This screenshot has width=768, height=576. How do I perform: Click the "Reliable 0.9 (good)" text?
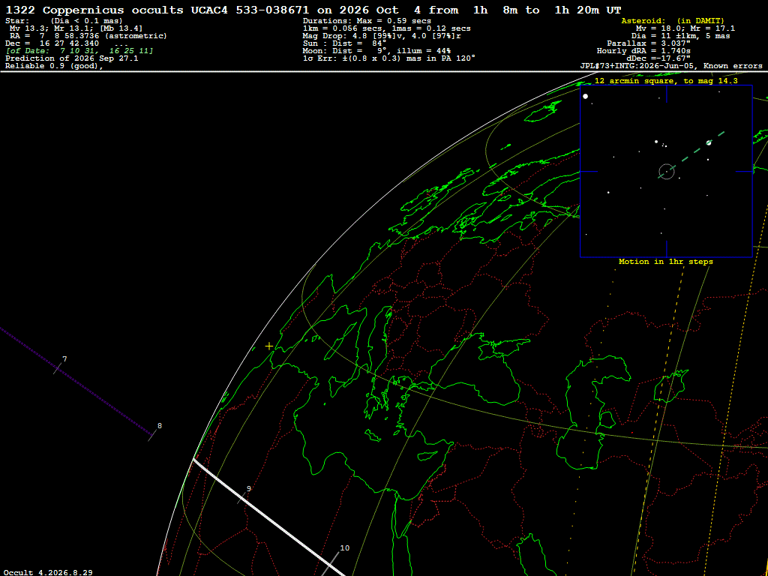(54, 66)
